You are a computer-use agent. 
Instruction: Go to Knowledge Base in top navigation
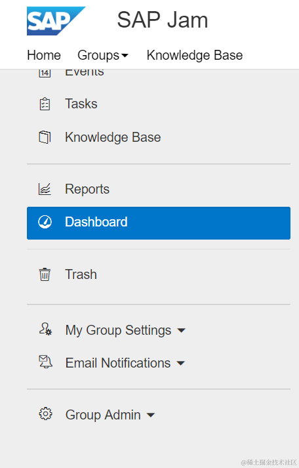coord(195,56)
